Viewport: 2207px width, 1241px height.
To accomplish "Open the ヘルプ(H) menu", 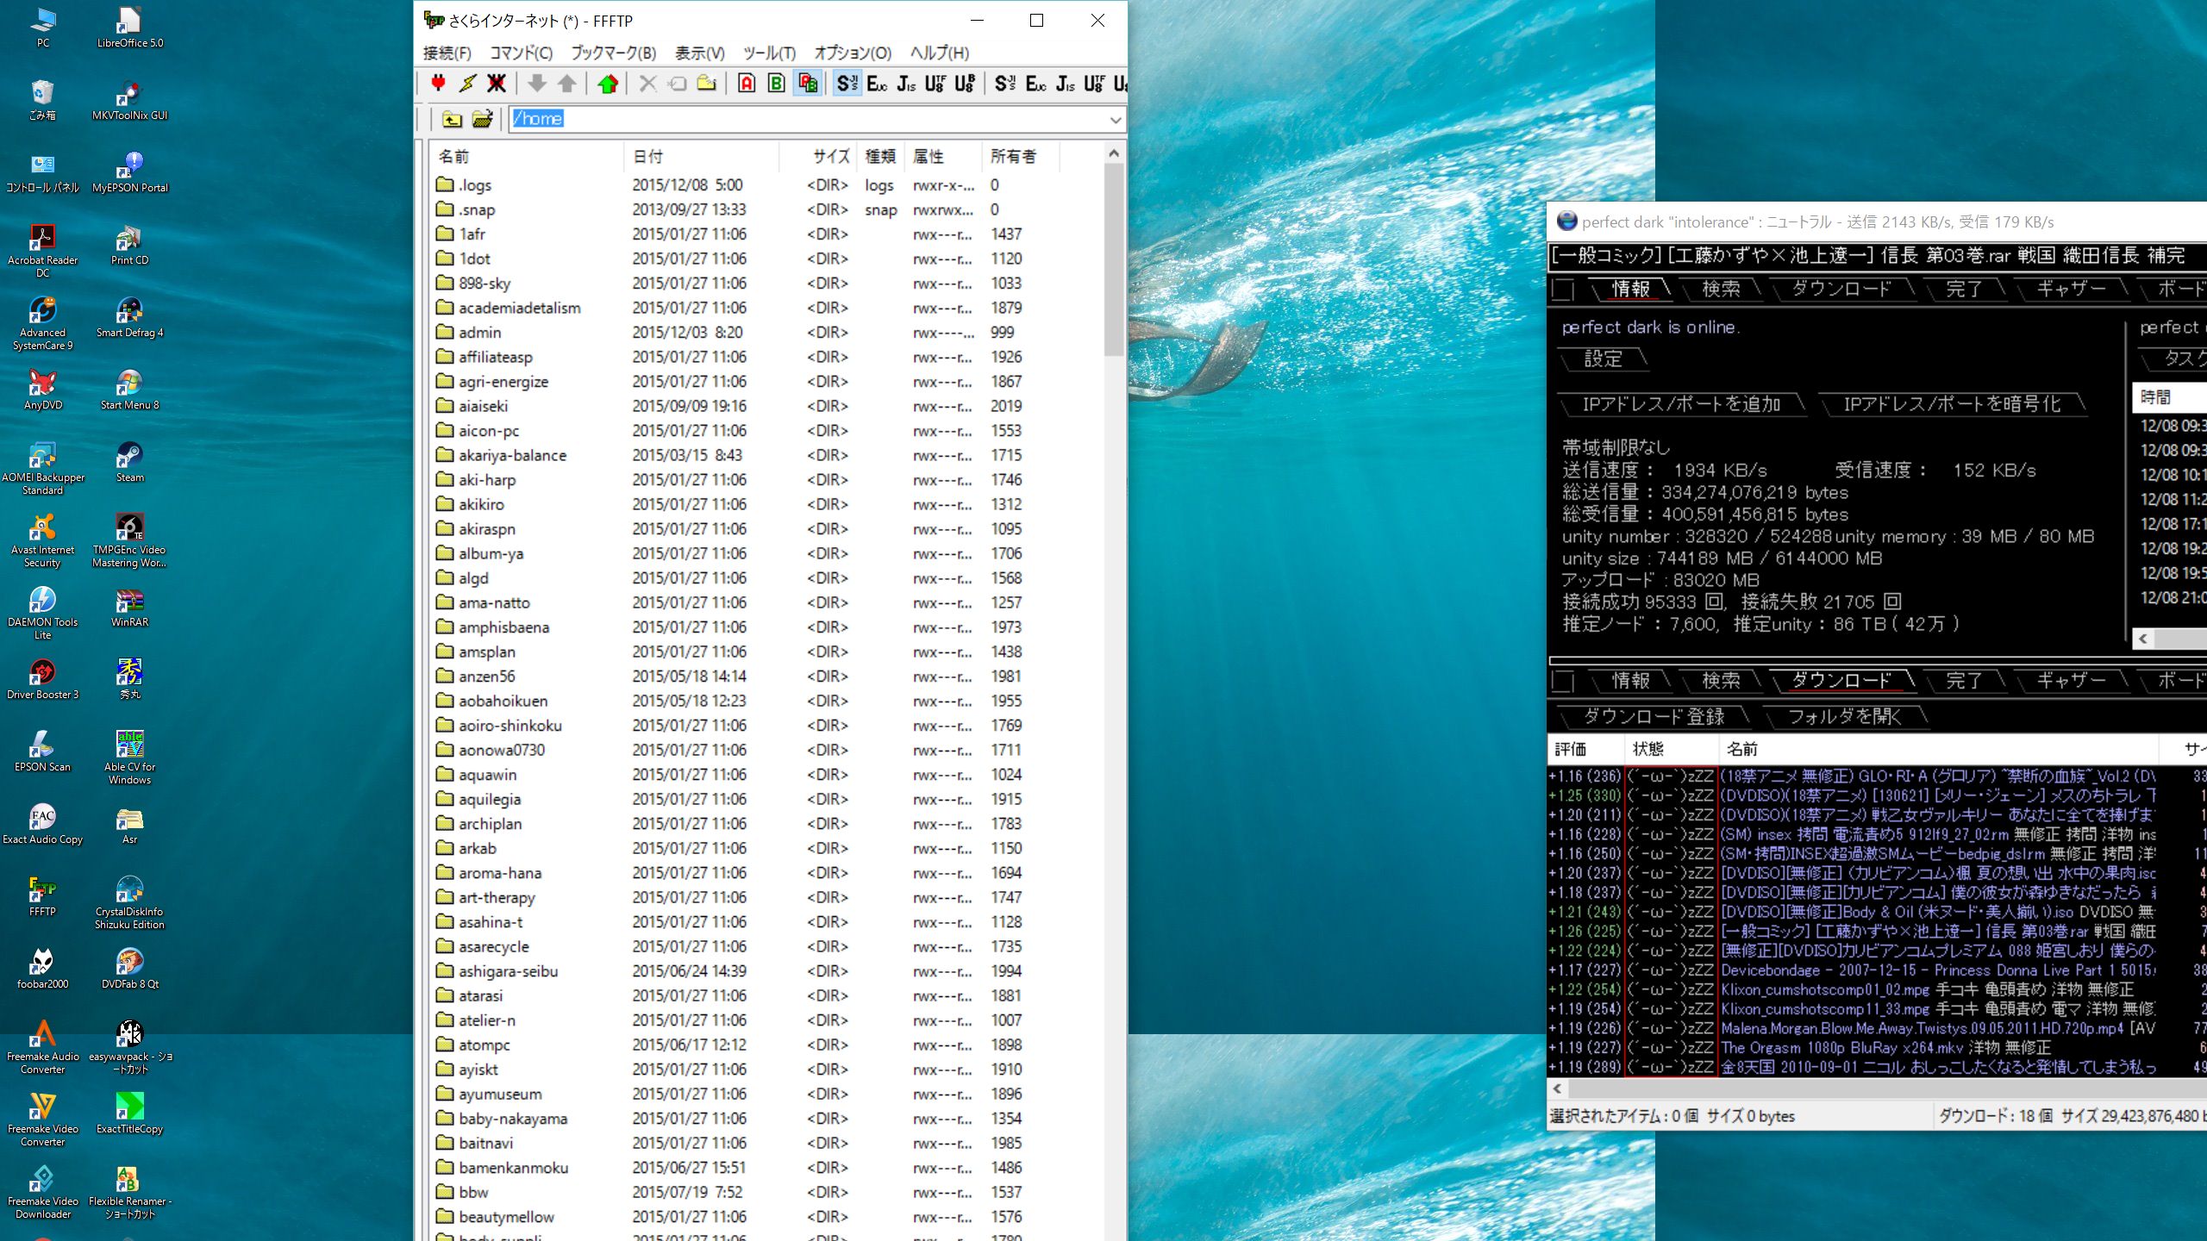I will pyautogui.click(x=940, y=53).
